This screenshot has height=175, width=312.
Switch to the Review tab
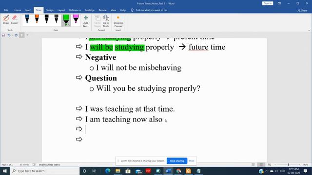[x=102, y=10]
